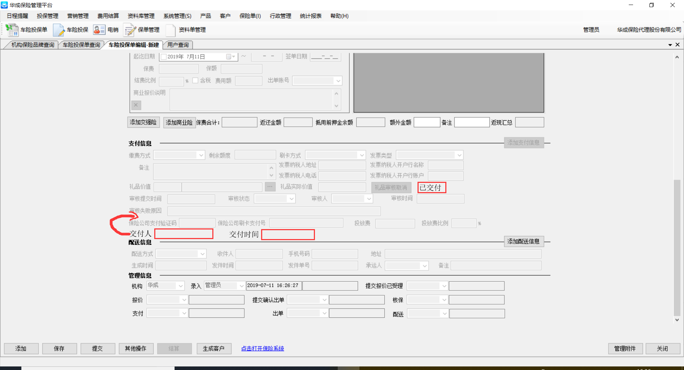Viewport: 684px width, 370px height.
Task: Expand the 提交报价已受理 dropdown
Action: click(x=444, y=286)
